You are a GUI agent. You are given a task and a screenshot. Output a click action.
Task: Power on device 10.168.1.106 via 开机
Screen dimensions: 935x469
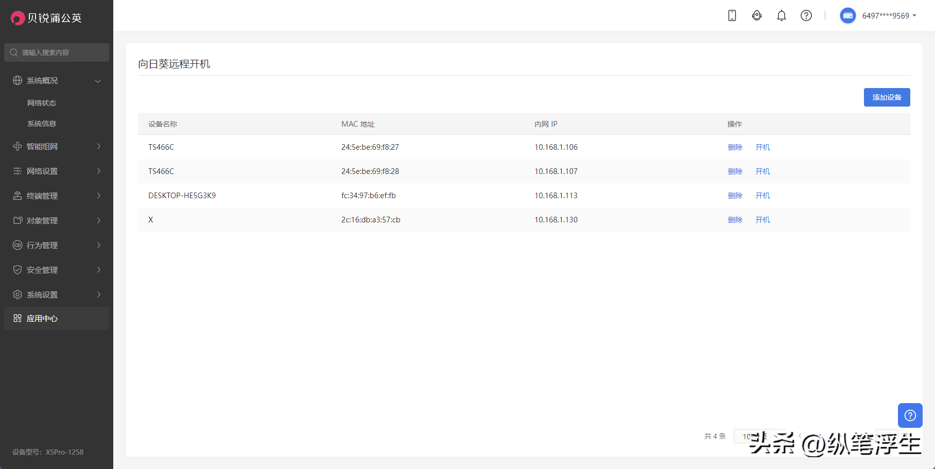tap(763, 147)
